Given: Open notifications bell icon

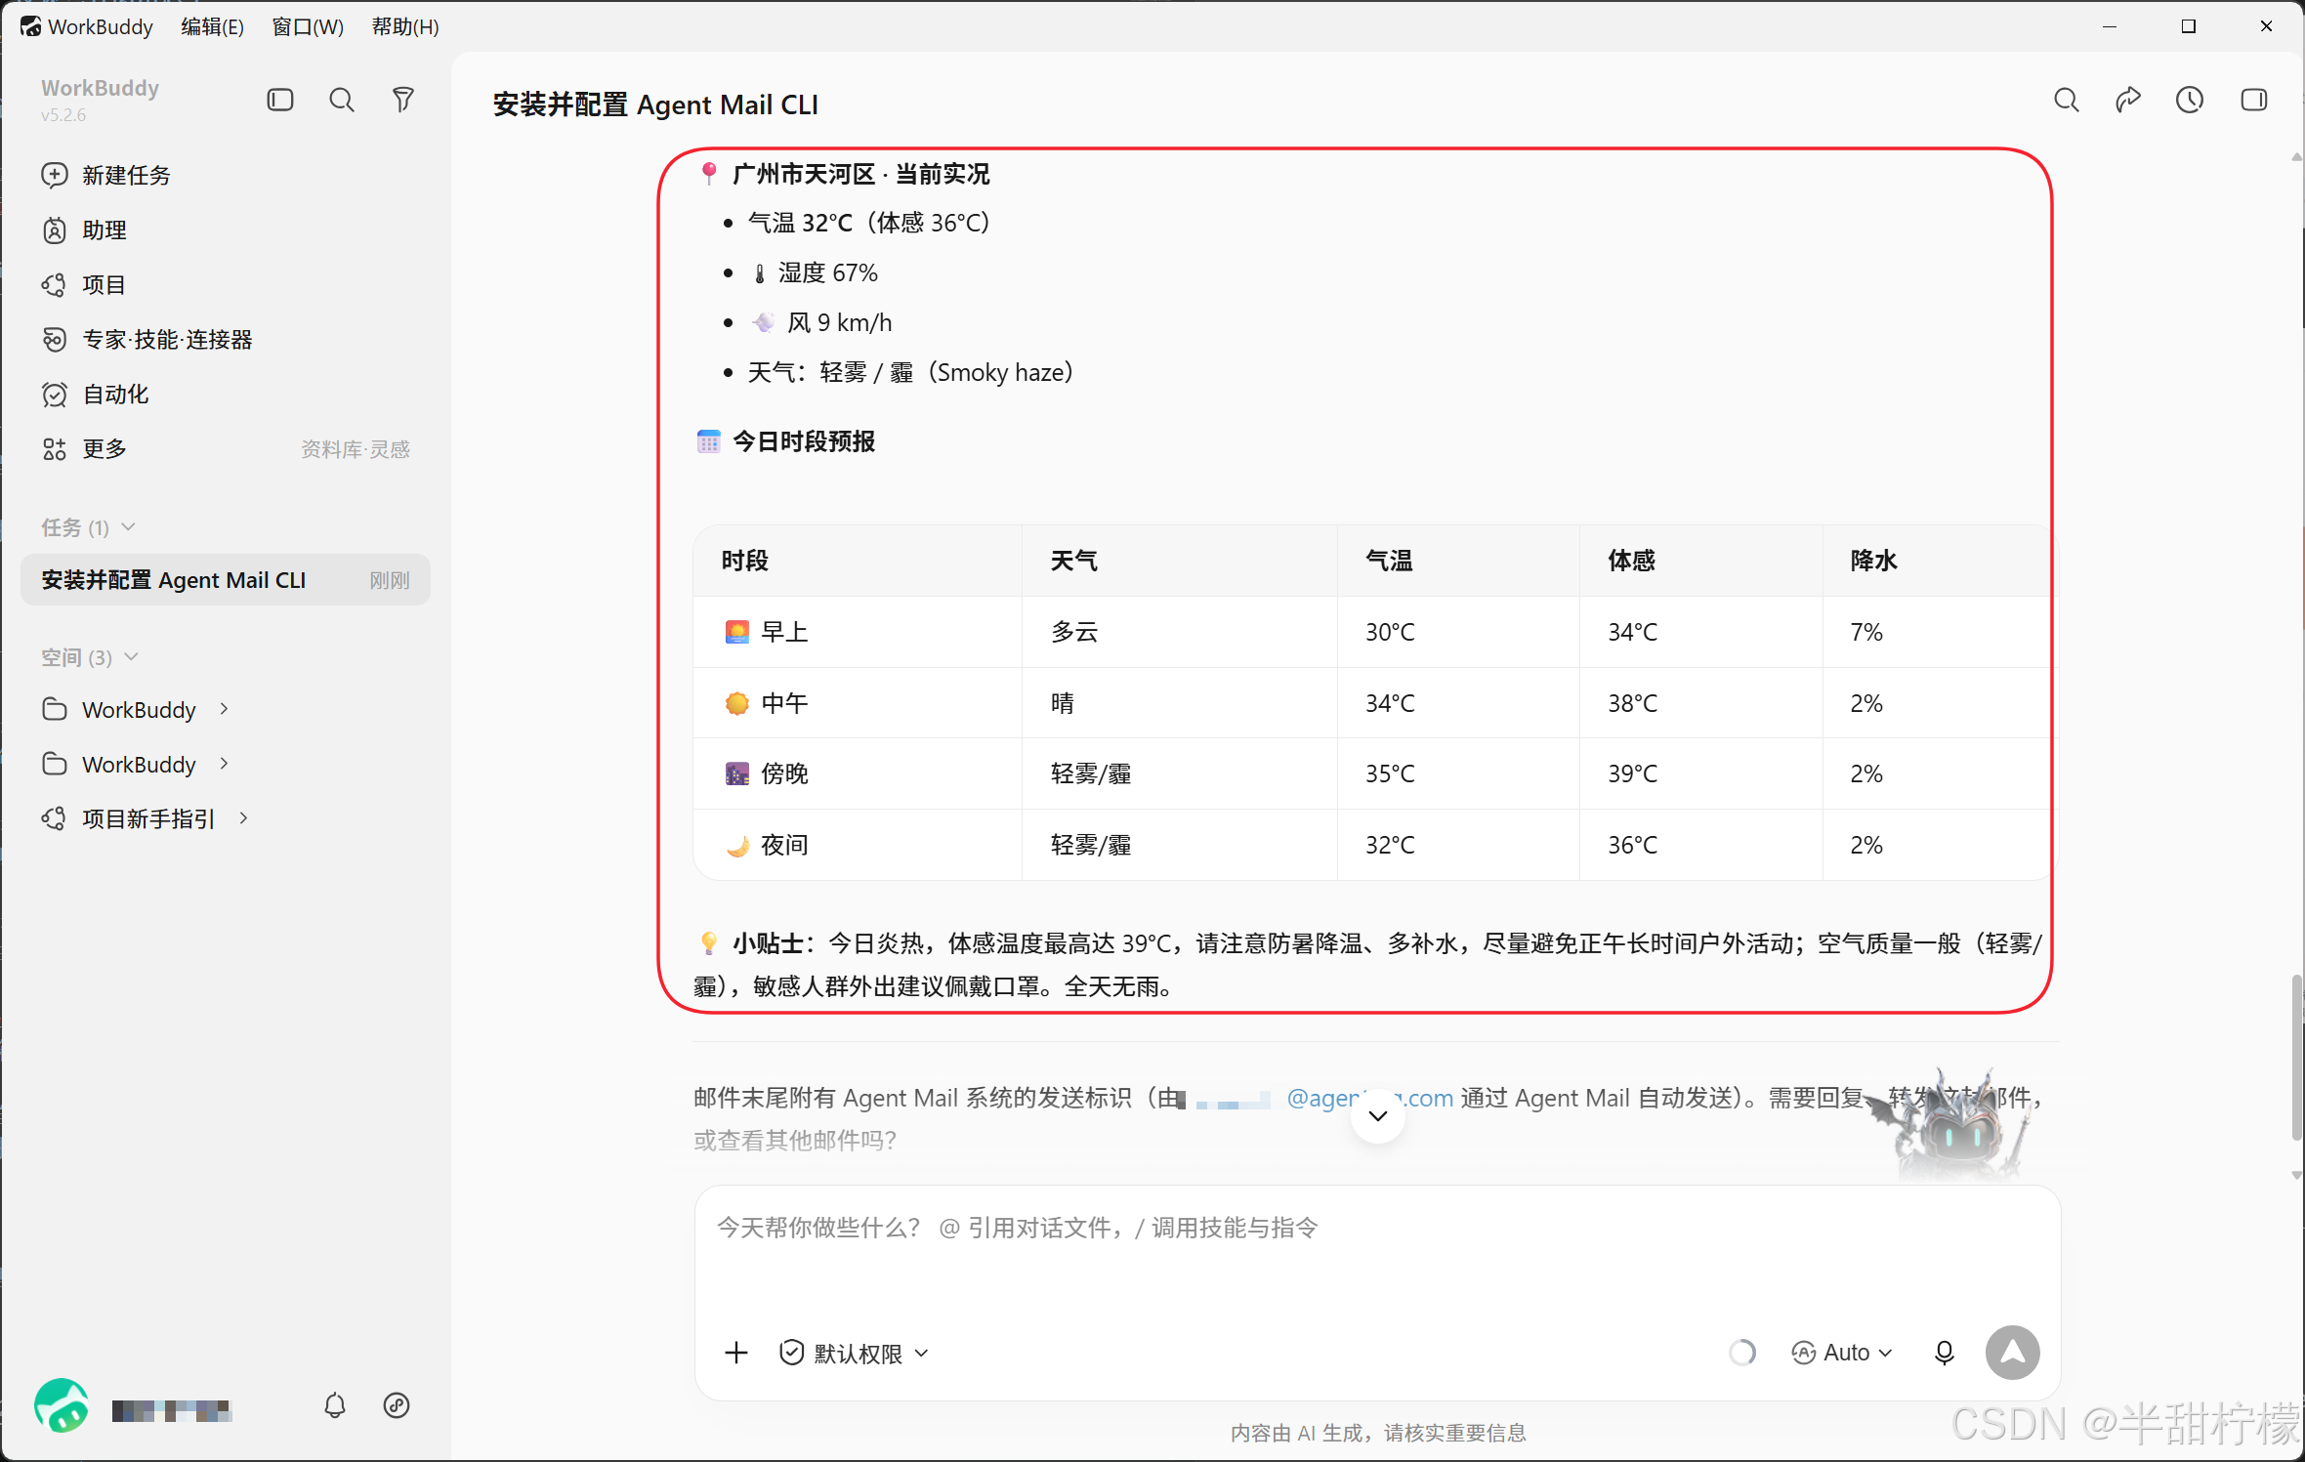Looking at the screenshot, I should 335,1405.
